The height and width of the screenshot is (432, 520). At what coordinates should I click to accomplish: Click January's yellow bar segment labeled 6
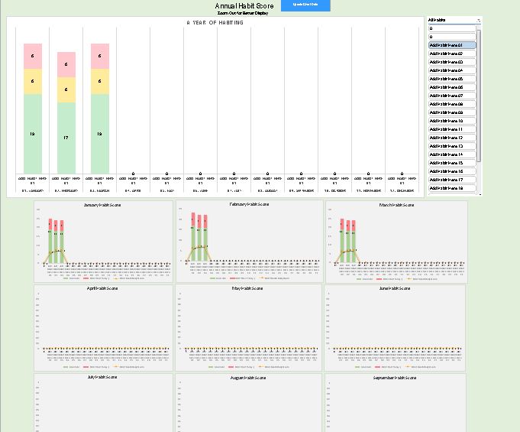33,81
